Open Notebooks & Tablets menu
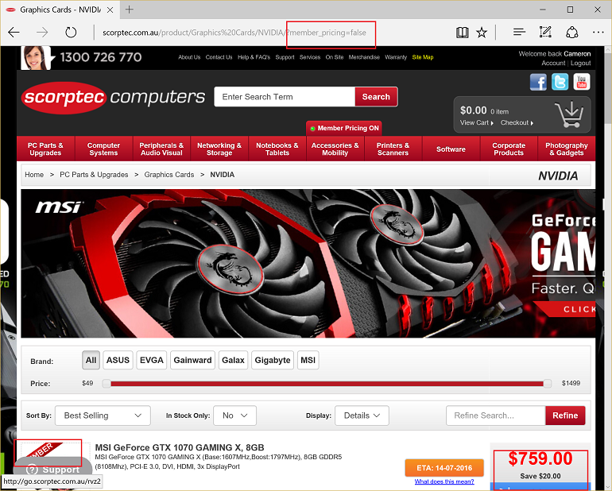This screenshot has width=612, height=491. click(277, 149)
